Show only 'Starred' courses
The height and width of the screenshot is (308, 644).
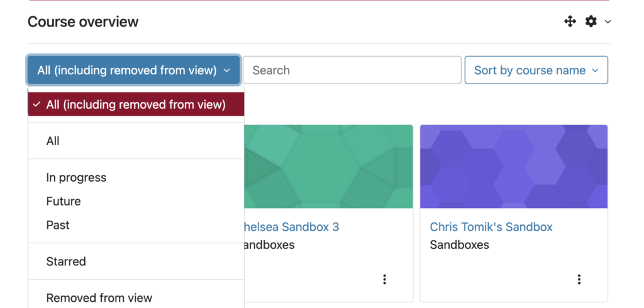pyautogui.click(x=66, y=261)
